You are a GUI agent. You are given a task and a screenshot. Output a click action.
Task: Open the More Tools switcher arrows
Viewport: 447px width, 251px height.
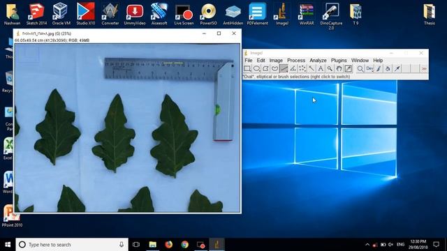click(x=424, y=68)
